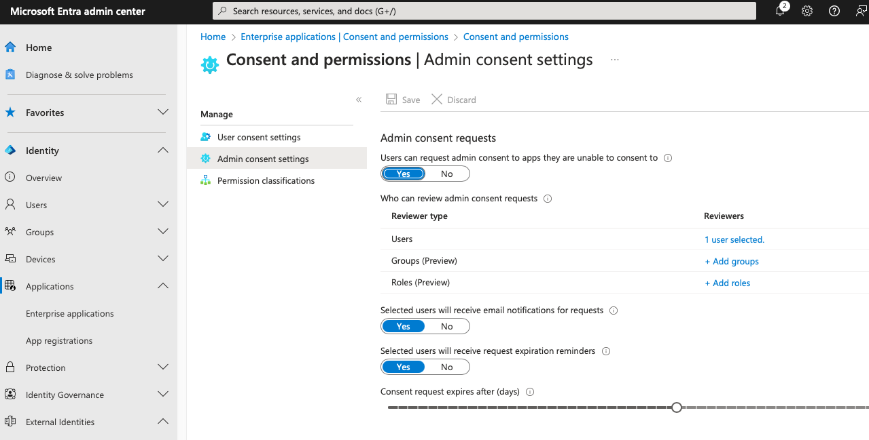The width and height of the screenshot is (869, 440).
Task: Click the '1 user selected.' link
Action: tap(734, 239)
